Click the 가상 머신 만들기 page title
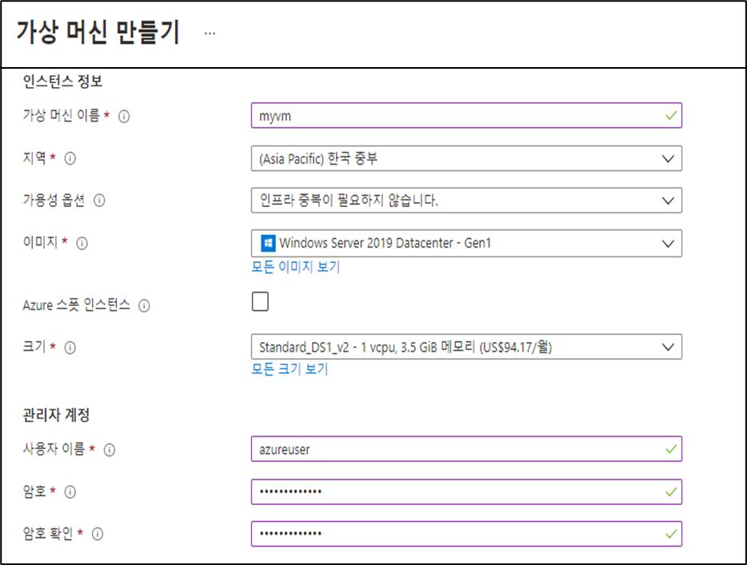The image size is (747, 565). pos(98,33)
